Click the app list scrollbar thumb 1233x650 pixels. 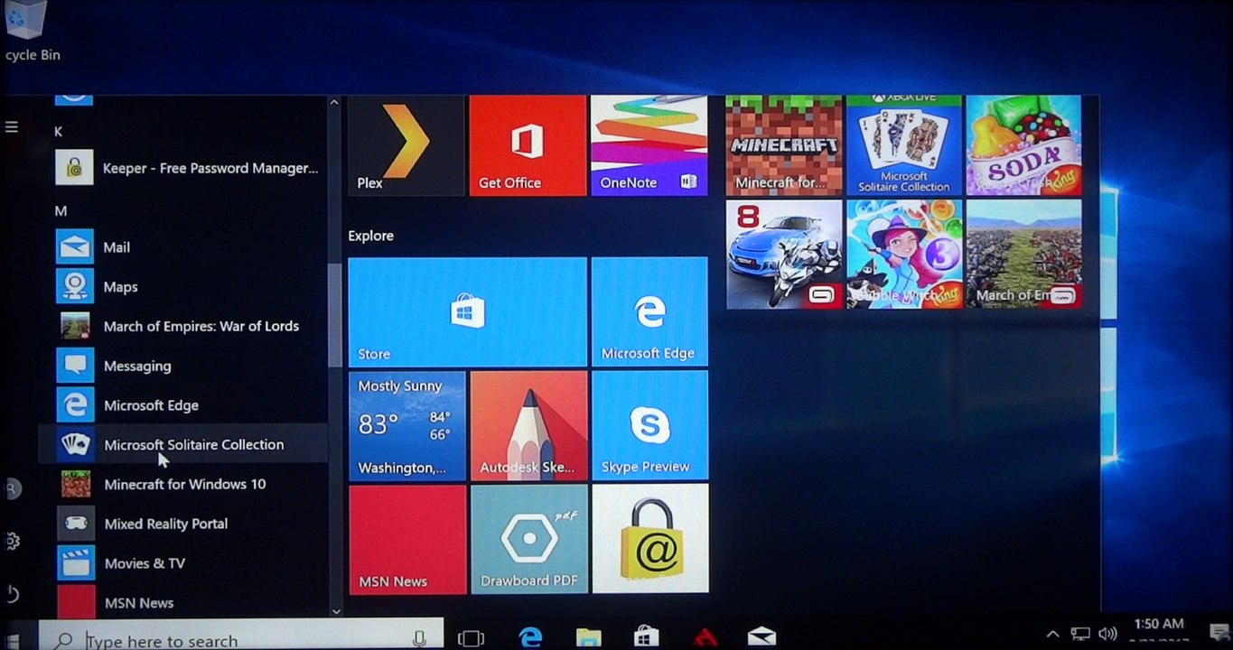coord(334,314)
